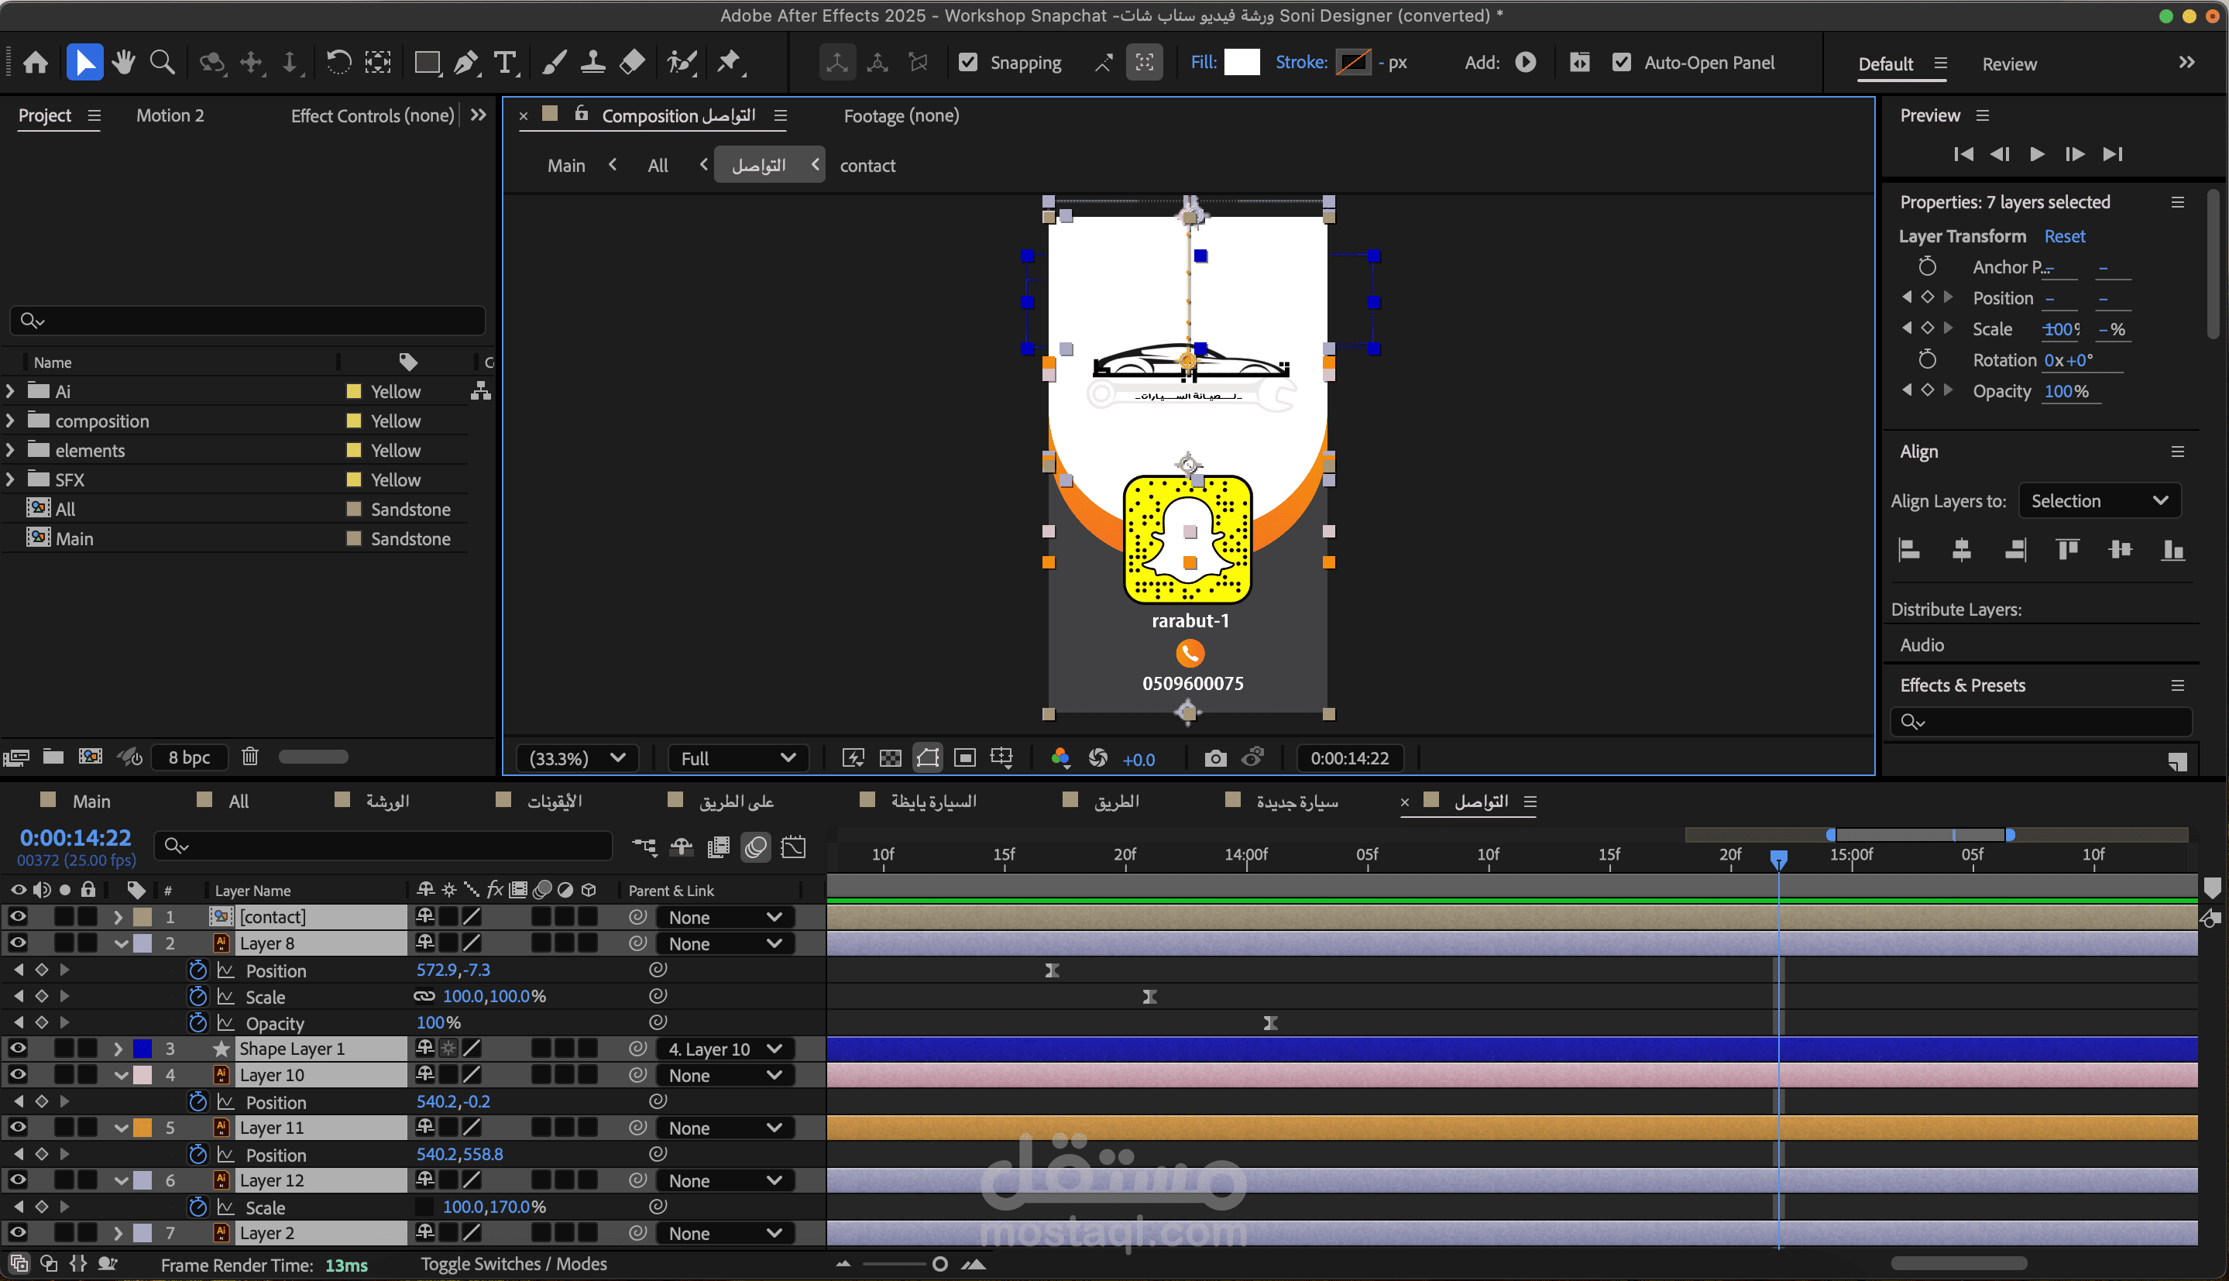The width and height of the screenshot is (2229, 1281).
Task: Select the Type tool
Action: tap(505, 63)
